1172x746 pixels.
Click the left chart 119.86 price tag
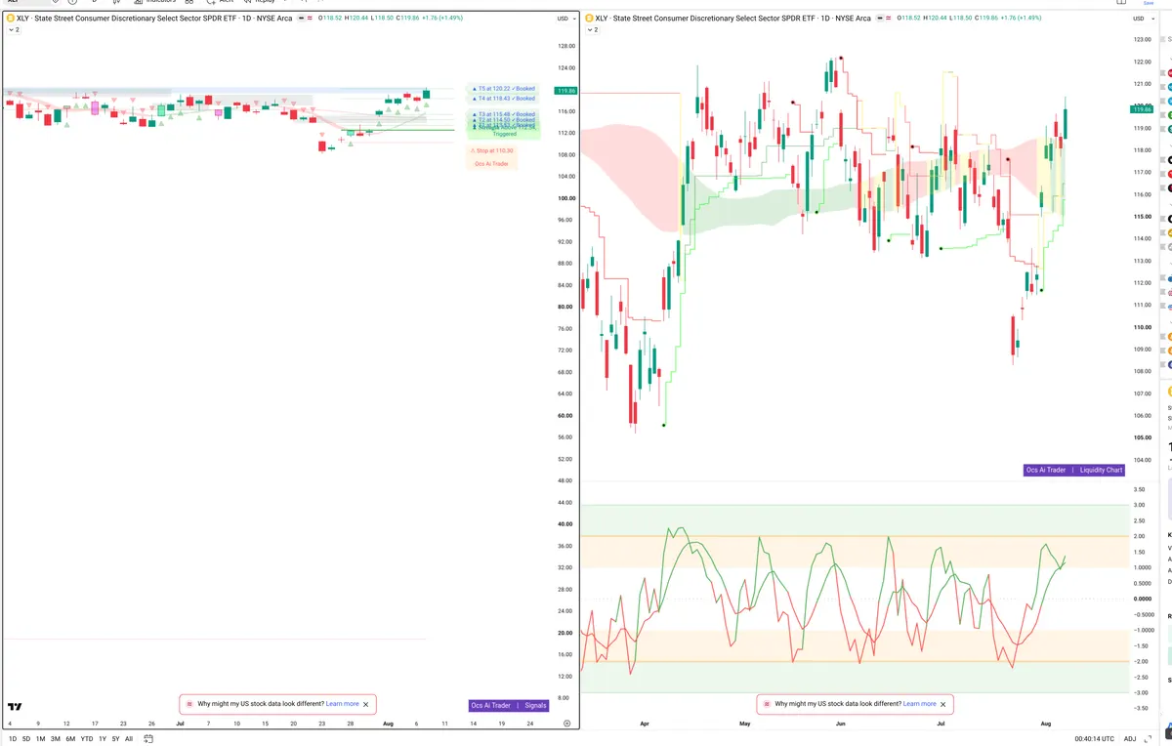click(565, 91)
